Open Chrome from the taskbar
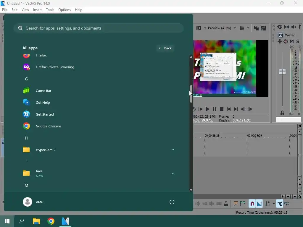 (x=51, y=221)
